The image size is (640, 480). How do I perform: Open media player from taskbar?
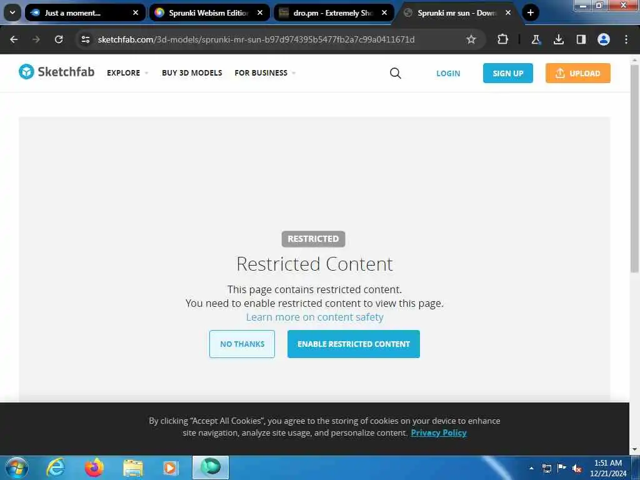pyautogui.click(x=171, y=467)
